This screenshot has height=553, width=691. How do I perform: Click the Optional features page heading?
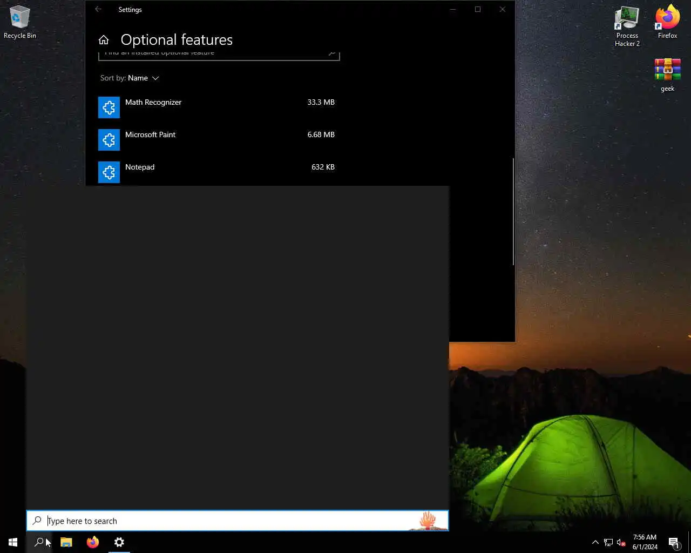[177, 40]
